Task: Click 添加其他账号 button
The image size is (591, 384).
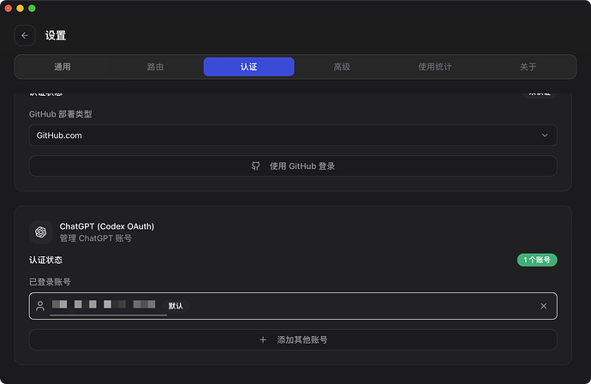Action: click(x=293, y=340)
